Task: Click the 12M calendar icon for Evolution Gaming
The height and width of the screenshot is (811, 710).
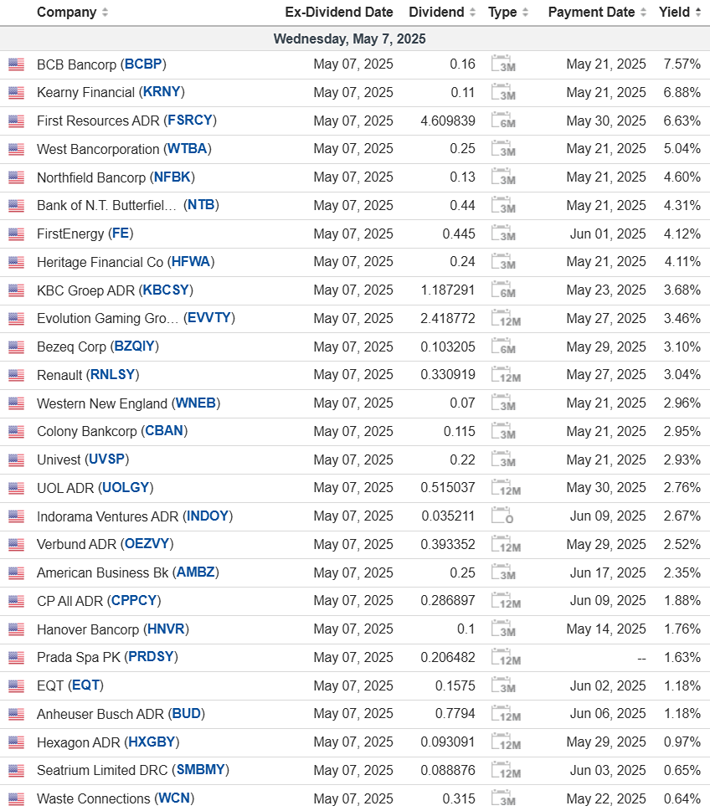Action: pyautogui.click(x=505, y=319)
